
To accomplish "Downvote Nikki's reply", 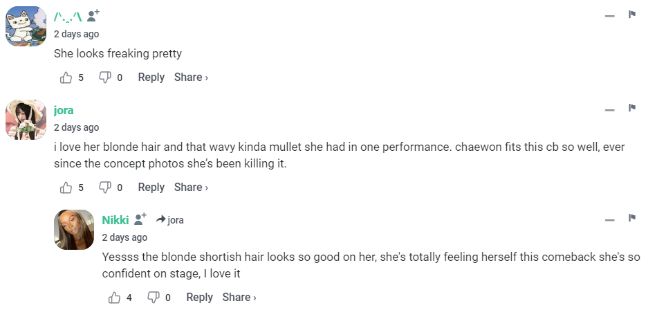I will pos(154,298).
